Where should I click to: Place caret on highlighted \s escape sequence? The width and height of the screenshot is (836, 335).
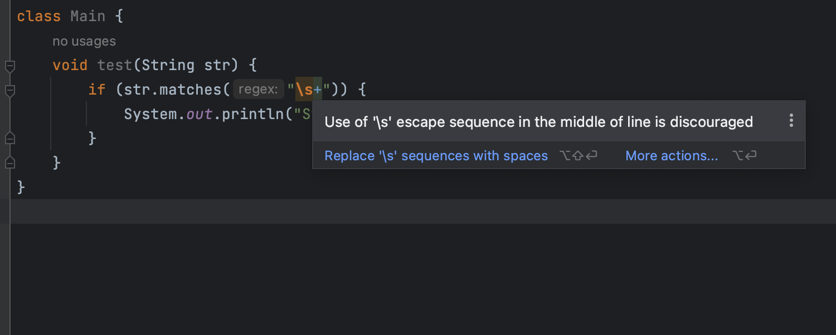304,90
